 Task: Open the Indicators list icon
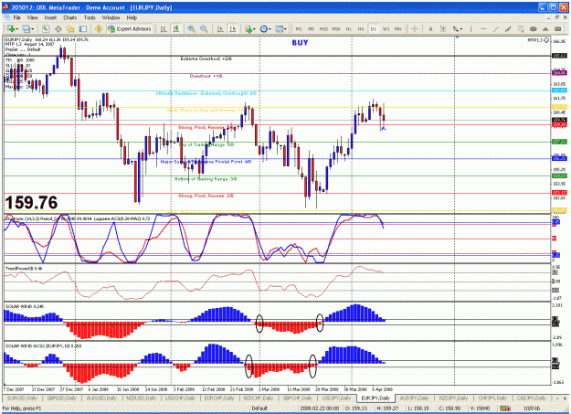point(248,29)
